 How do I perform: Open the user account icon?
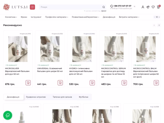143,7
